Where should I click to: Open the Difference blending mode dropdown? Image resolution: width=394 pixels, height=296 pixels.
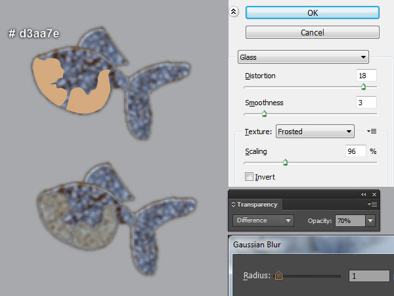(263, 220)
